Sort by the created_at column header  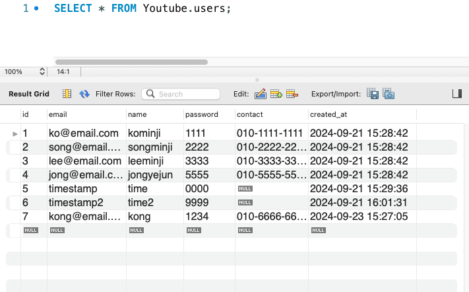coord(328,114)
